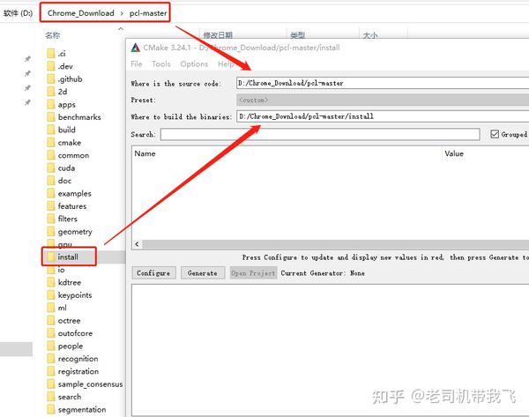This screenshot has height=417, width=529.
Task: Select the doc folder icon
Action: 51,181
